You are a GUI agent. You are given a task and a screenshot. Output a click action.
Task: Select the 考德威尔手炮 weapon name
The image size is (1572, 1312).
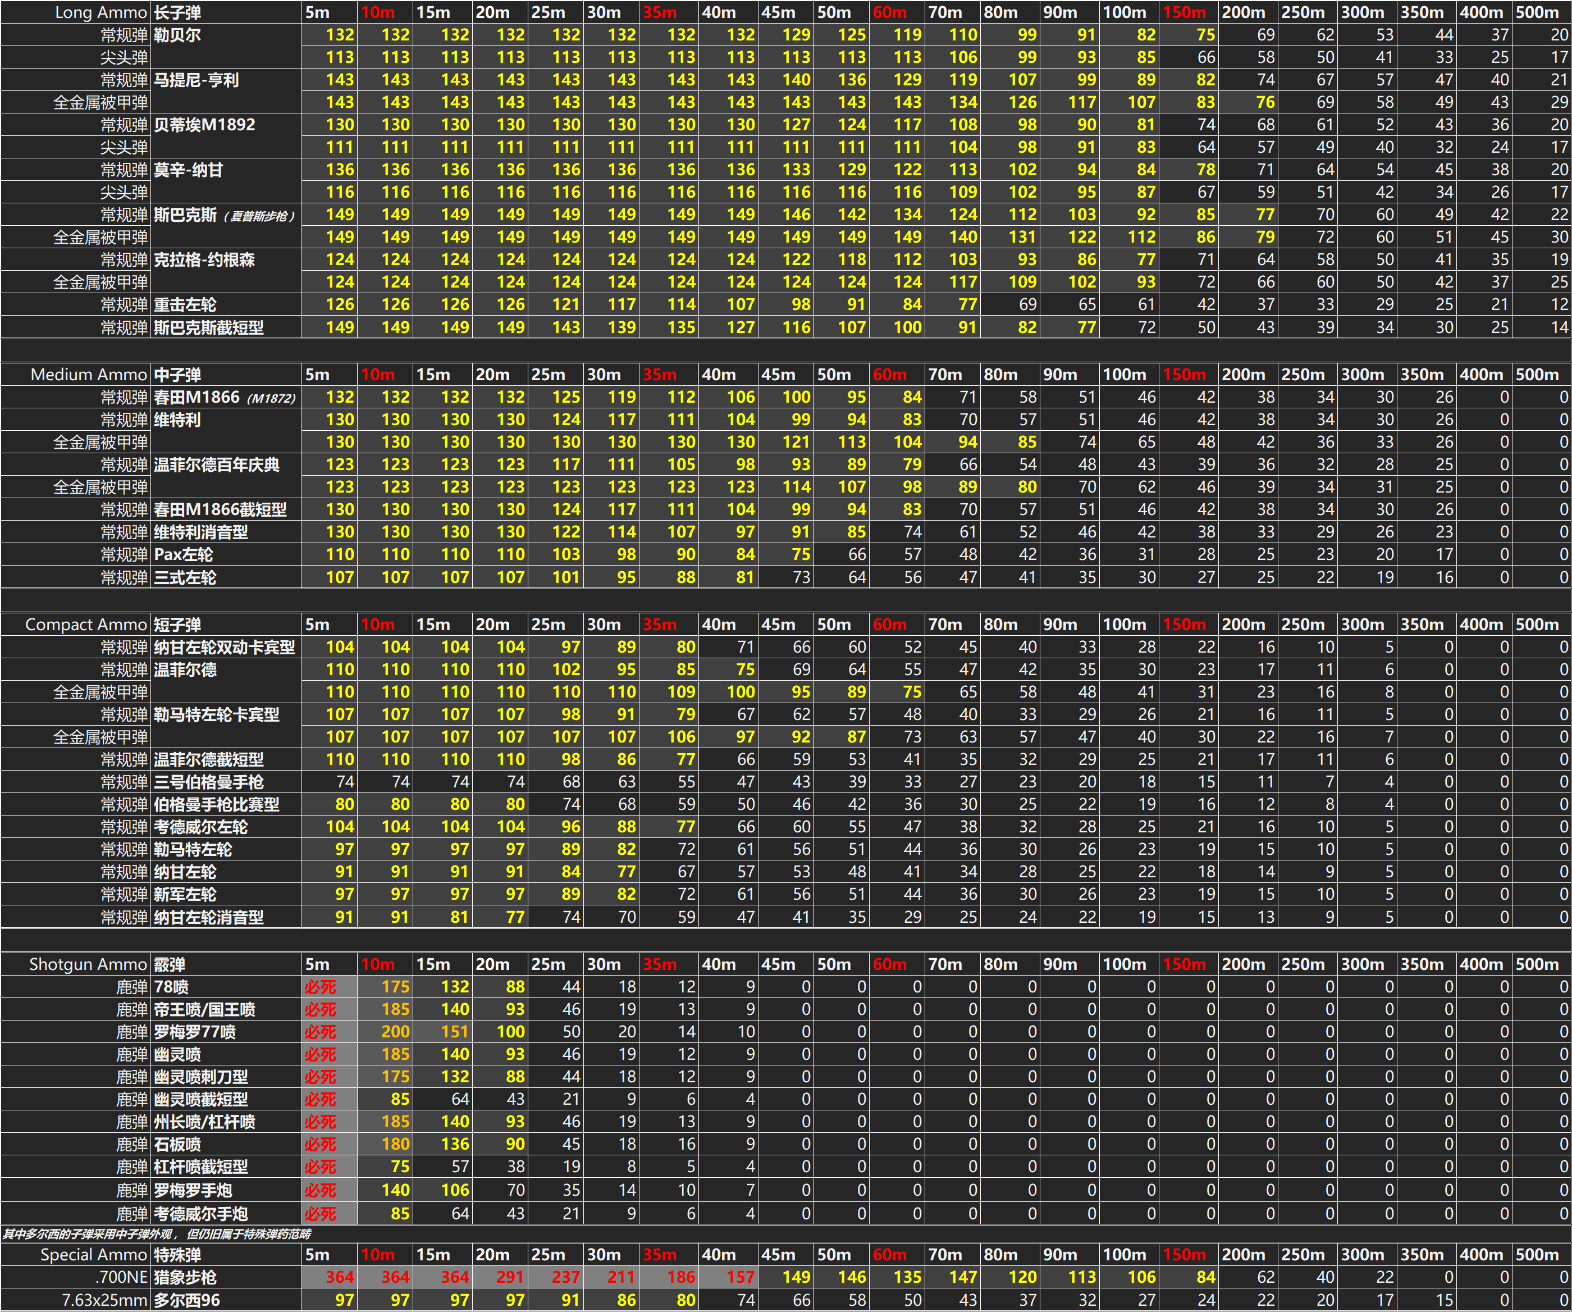click(x=200, y=1213)
